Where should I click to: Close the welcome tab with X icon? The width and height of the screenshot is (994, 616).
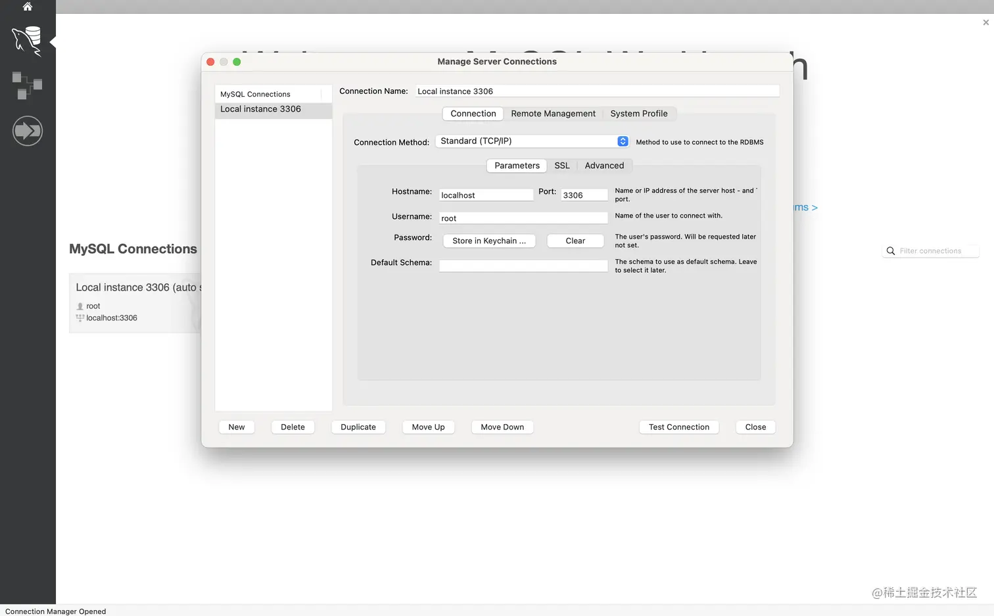click(x=985, y=22)
